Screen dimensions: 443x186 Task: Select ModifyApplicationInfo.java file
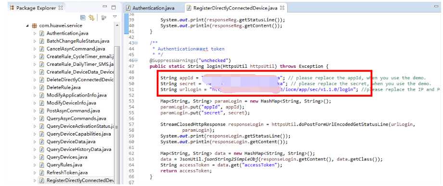pos(76,95)
